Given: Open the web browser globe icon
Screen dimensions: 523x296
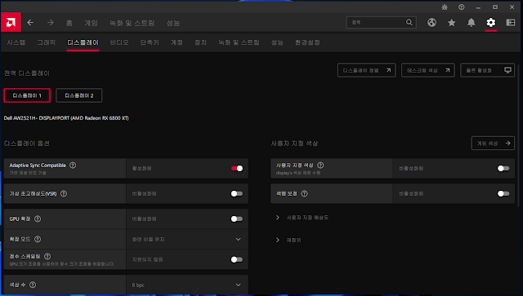Looking at the screenshot, I should (x=431, y=22).
